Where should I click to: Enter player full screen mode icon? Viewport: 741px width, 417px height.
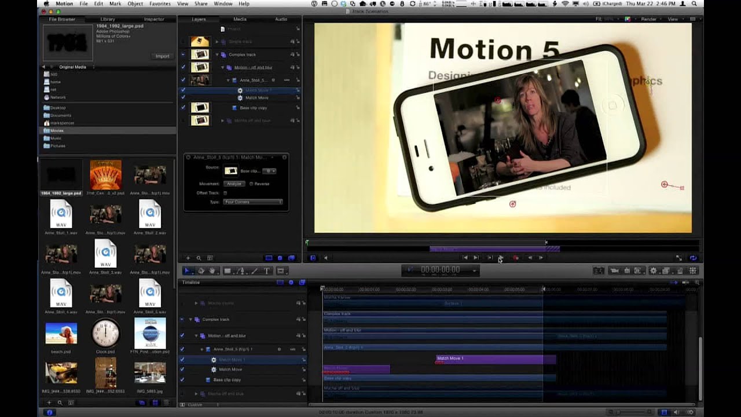click(679, 258)
